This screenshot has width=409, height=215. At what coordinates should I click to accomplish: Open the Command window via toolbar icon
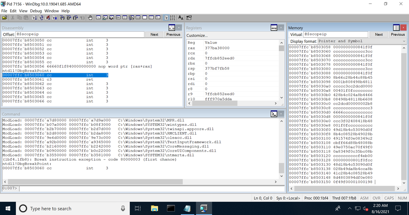tap(98, 17)
